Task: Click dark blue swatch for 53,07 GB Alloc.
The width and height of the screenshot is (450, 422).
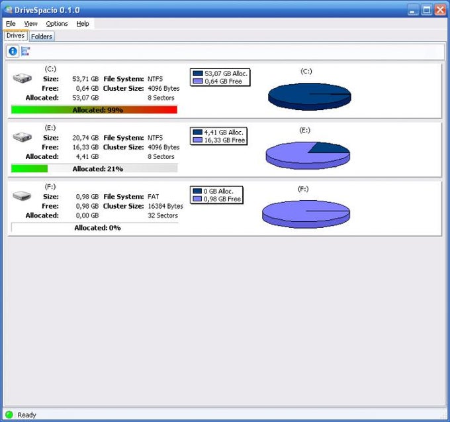Action: (198, 74)
